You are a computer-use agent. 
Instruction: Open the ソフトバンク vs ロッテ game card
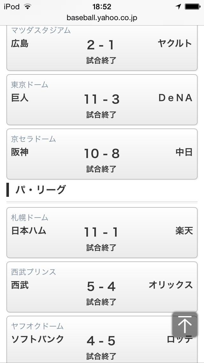(x=102, y=341)
